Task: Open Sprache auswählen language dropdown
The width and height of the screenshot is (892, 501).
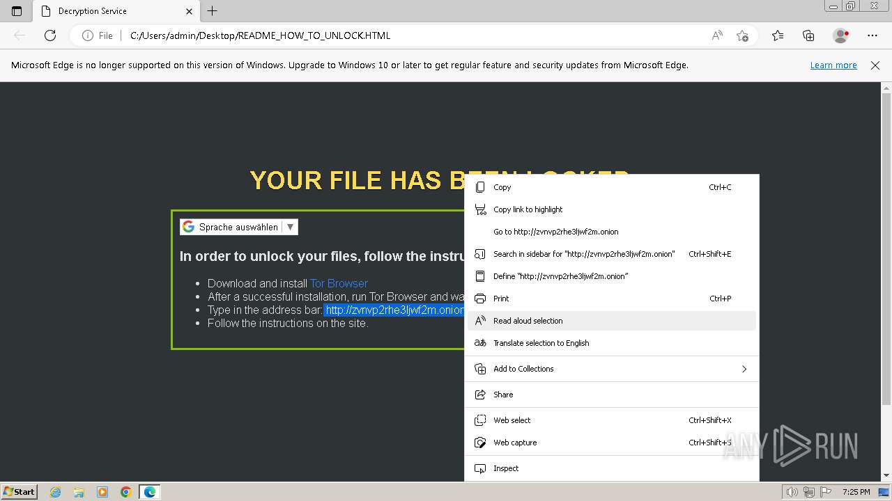Action: tap(239, 227)
